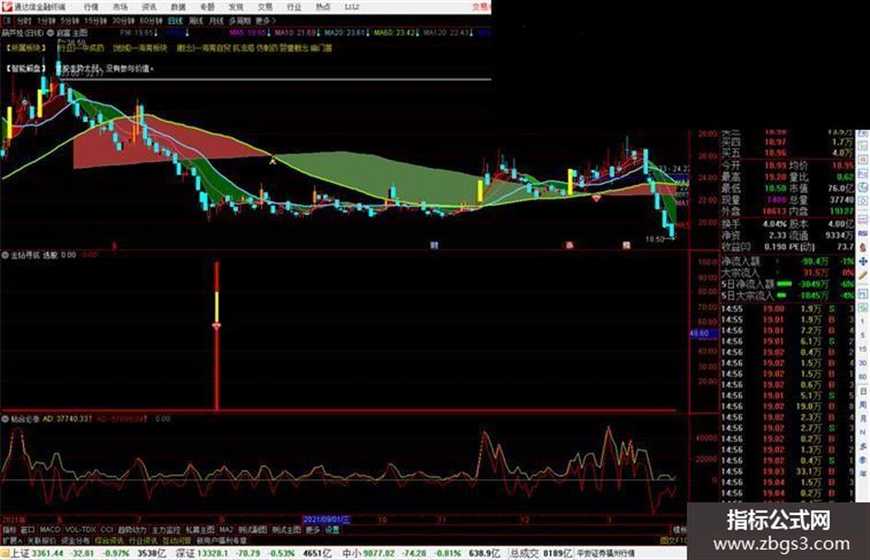Open the 市场 menu
870x560 pixels.
[x=120, y=6]
